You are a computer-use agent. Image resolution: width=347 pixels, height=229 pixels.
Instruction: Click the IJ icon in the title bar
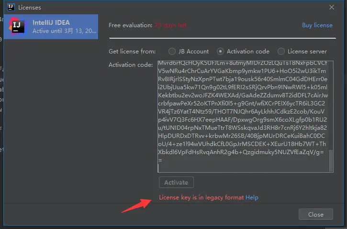tap(11, 7)
